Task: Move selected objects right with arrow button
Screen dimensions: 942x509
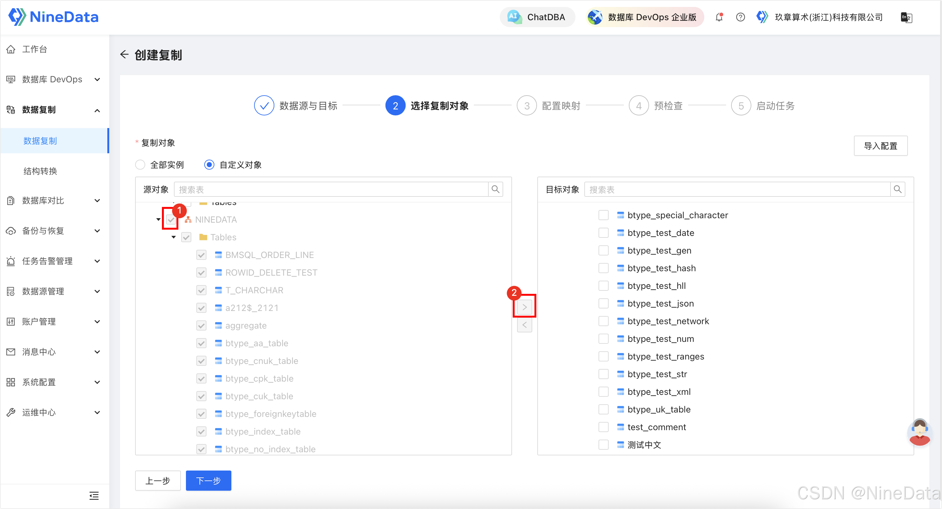Action: [524, 307]
